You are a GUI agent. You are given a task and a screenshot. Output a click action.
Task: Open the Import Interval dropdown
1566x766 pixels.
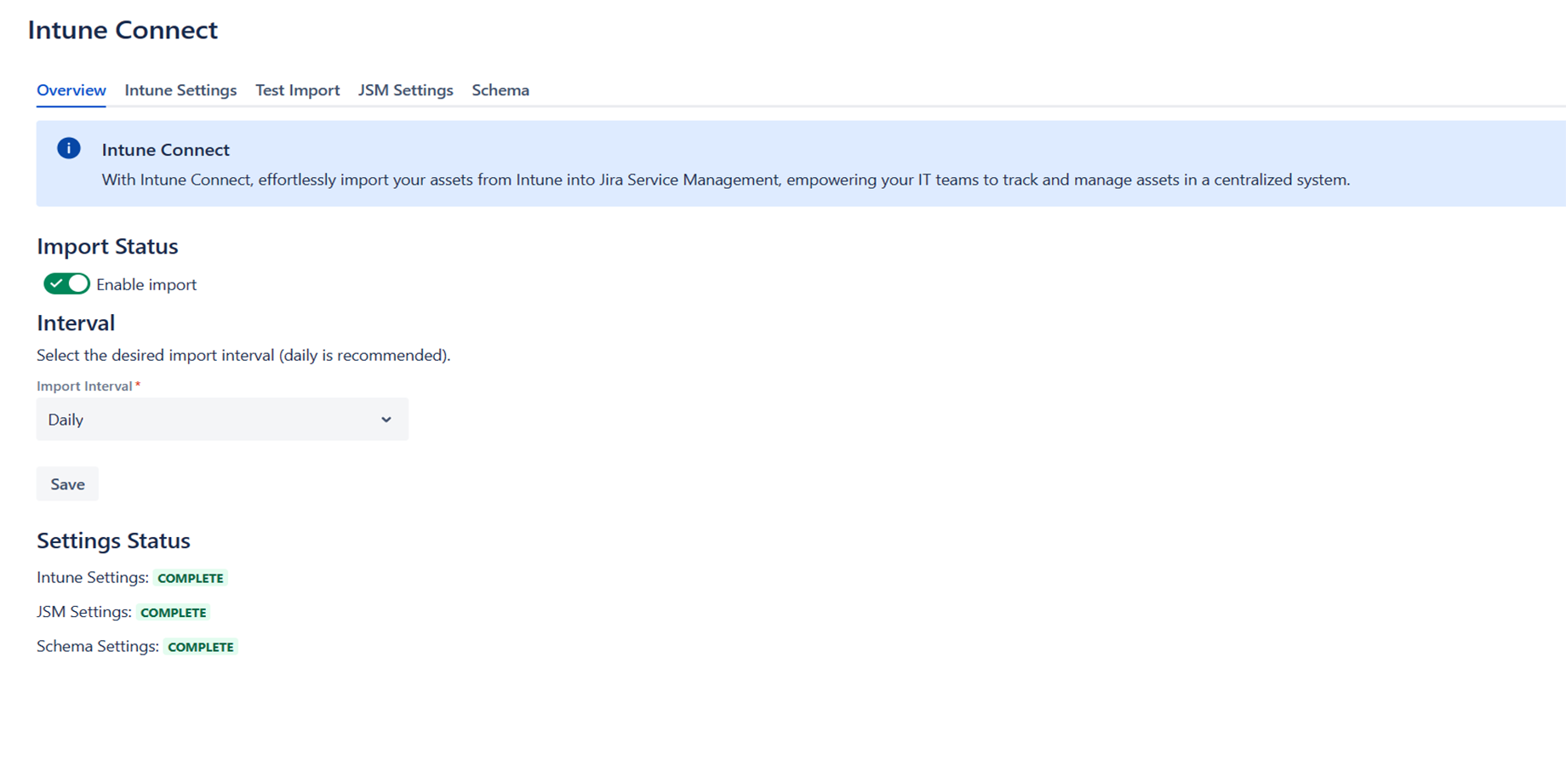[x=222, y=420]
